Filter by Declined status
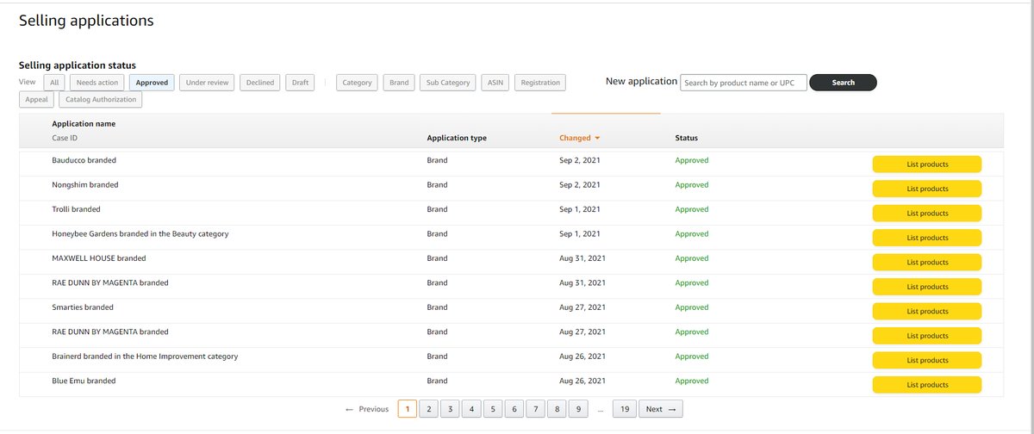The width and height of the screenshot is (1034, 434). coord(260,83)
